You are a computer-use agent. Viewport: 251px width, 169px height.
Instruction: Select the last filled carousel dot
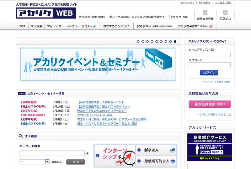click(175, 42)
